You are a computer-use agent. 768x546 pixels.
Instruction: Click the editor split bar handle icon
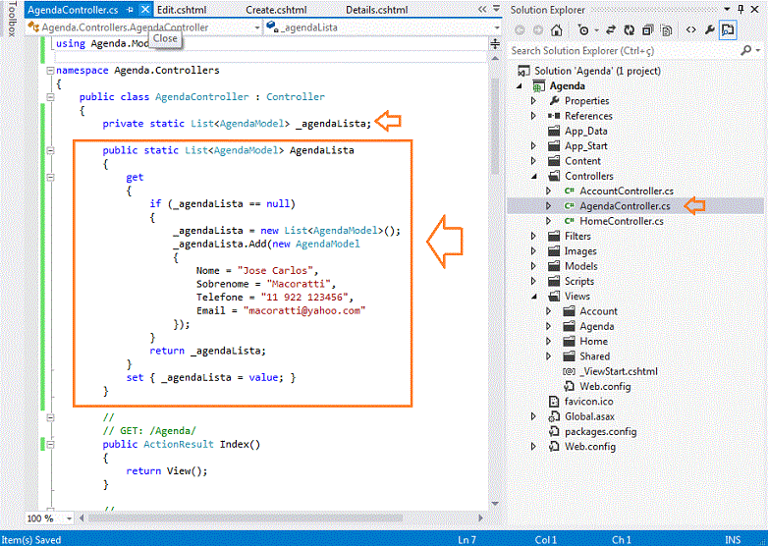495,43
